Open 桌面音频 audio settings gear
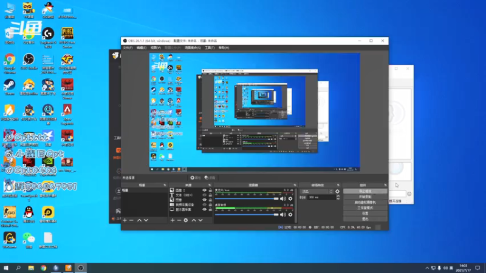Image resolution: width=486 pixels, height=273 pixels. pos(290,215)
